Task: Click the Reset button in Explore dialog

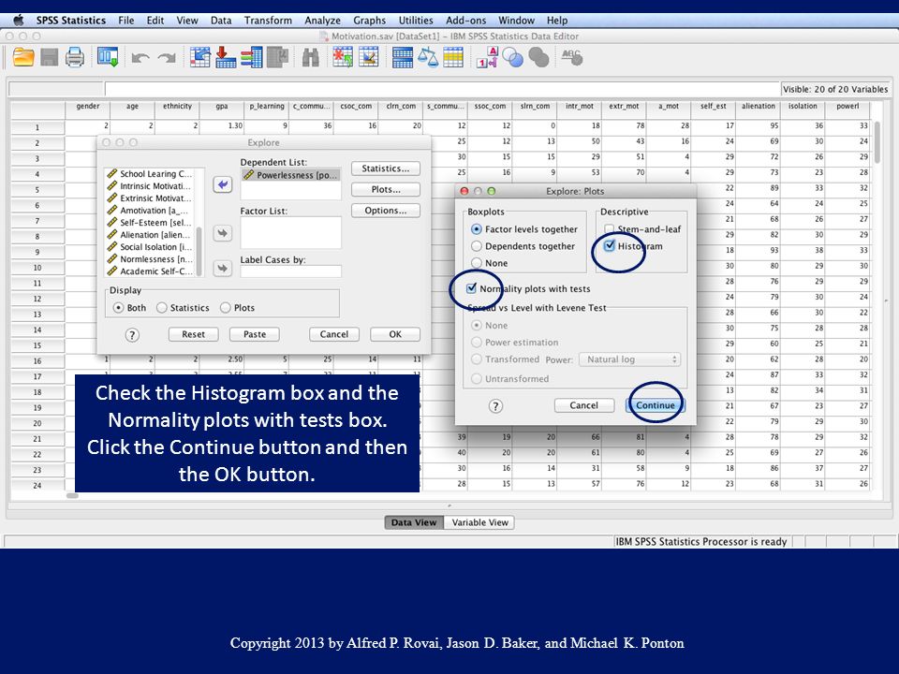Action: 193,334
